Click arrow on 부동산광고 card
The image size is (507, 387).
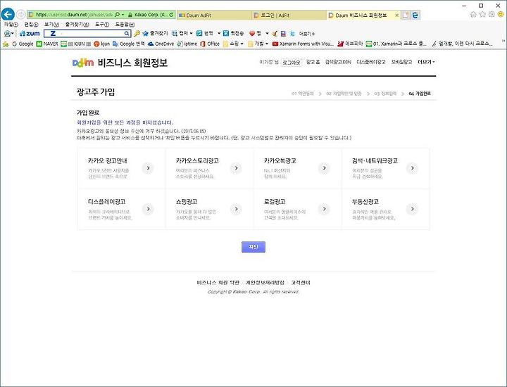click(x=412, y=209)
